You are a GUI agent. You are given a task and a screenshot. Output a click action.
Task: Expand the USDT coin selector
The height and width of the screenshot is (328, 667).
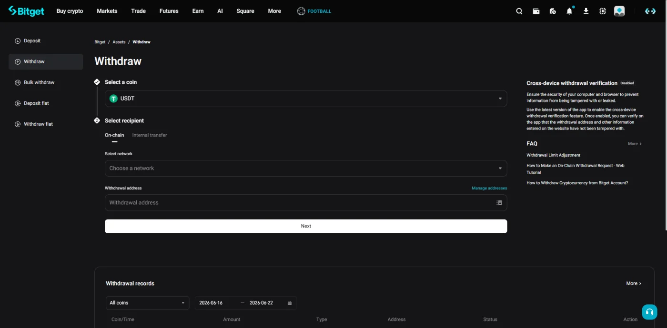point(306,99)
